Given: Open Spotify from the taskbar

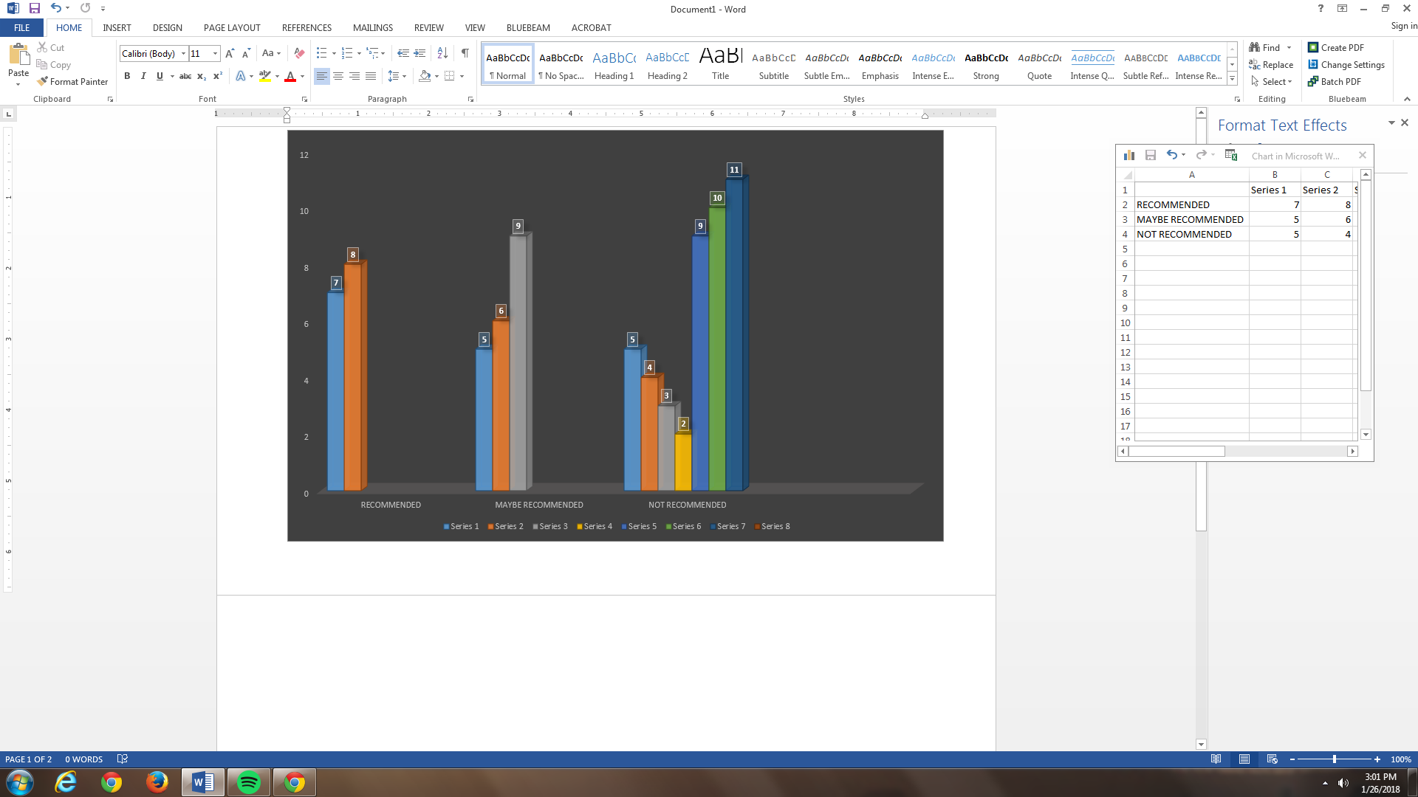Looking at the screenshot, I should [249, 782].
